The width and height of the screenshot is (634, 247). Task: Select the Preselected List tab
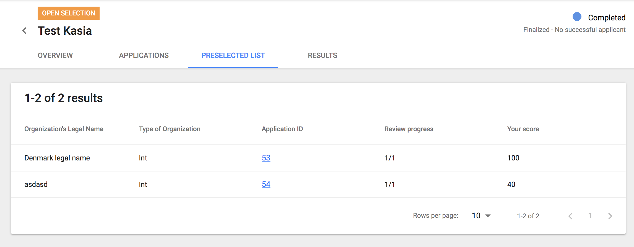pos(233,55)
